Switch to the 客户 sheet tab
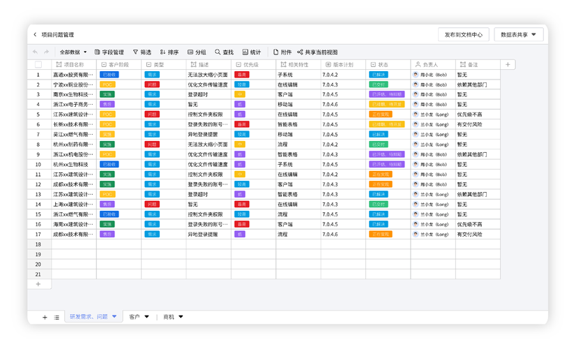The height and width of the screenshot is (349, 576). 135,317
